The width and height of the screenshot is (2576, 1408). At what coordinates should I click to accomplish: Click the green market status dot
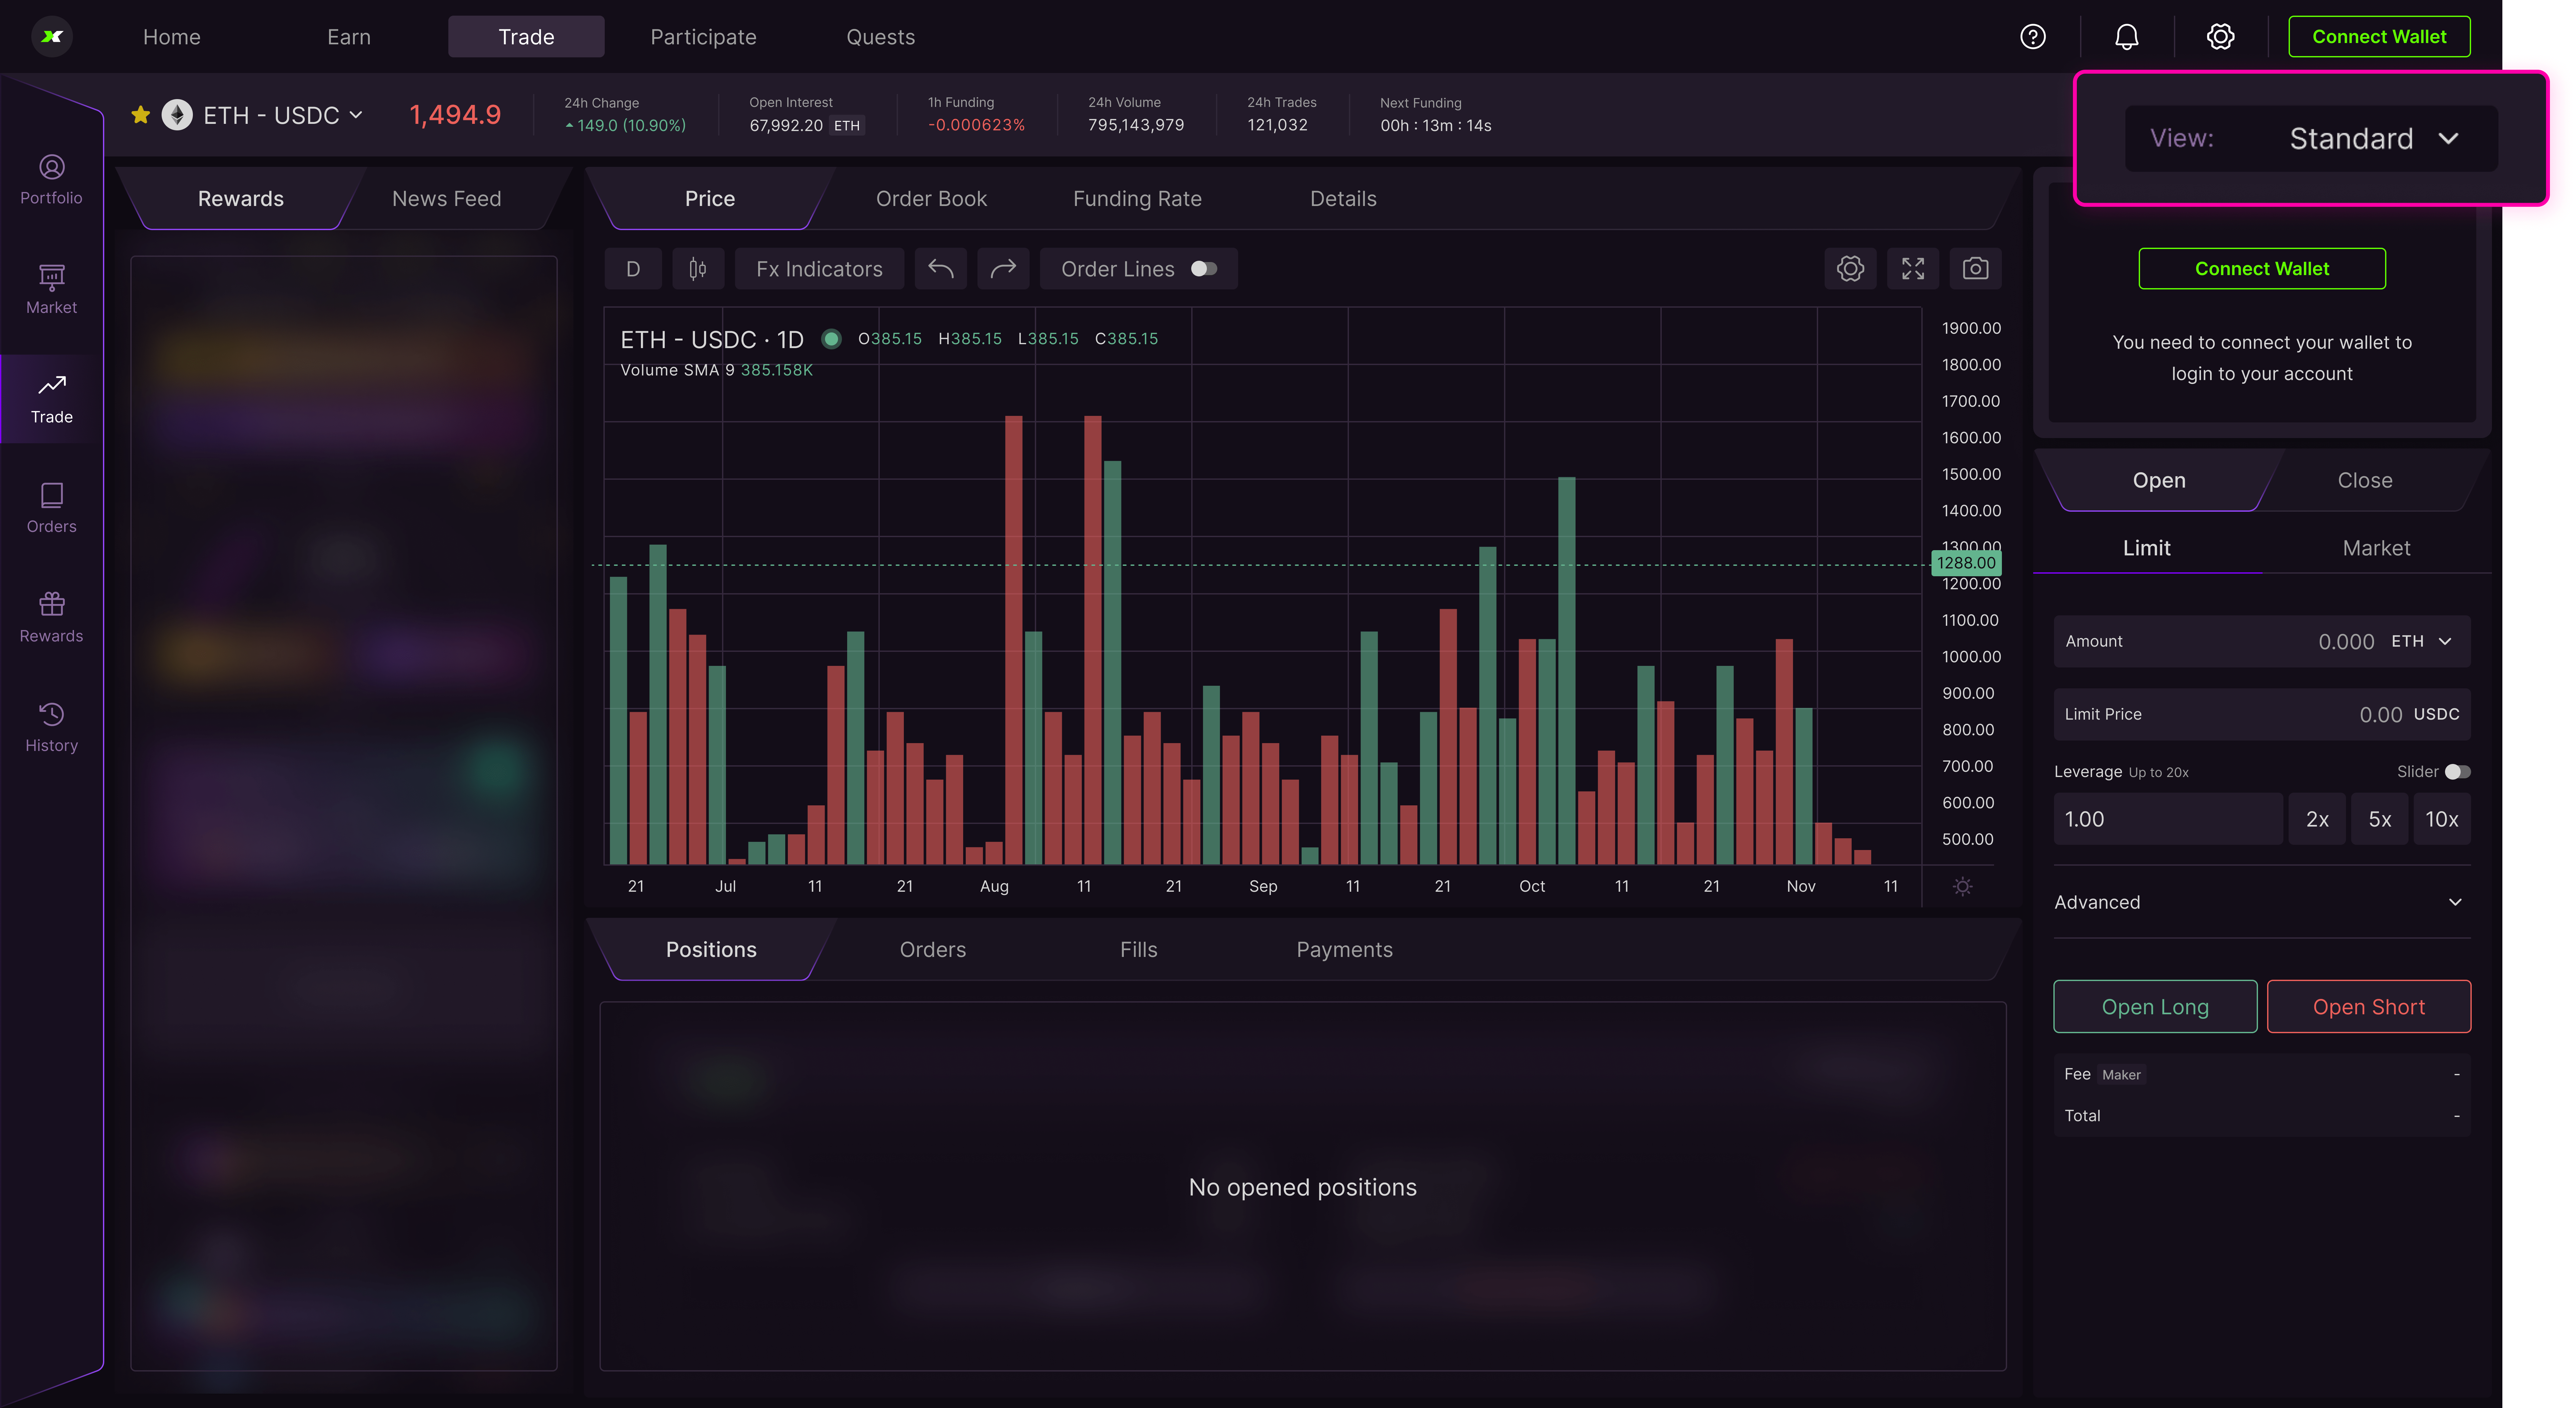click(x=831, y=339)
